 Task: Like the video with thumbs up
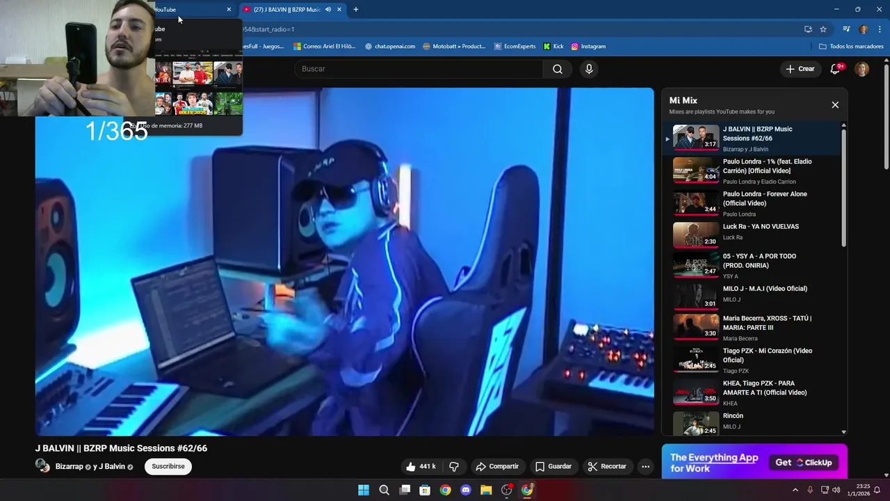pos(421,466)
